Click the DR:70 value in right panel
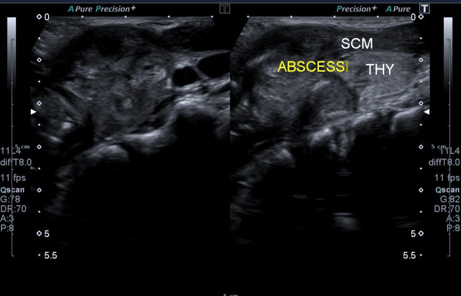 click(x=447, y=209)
